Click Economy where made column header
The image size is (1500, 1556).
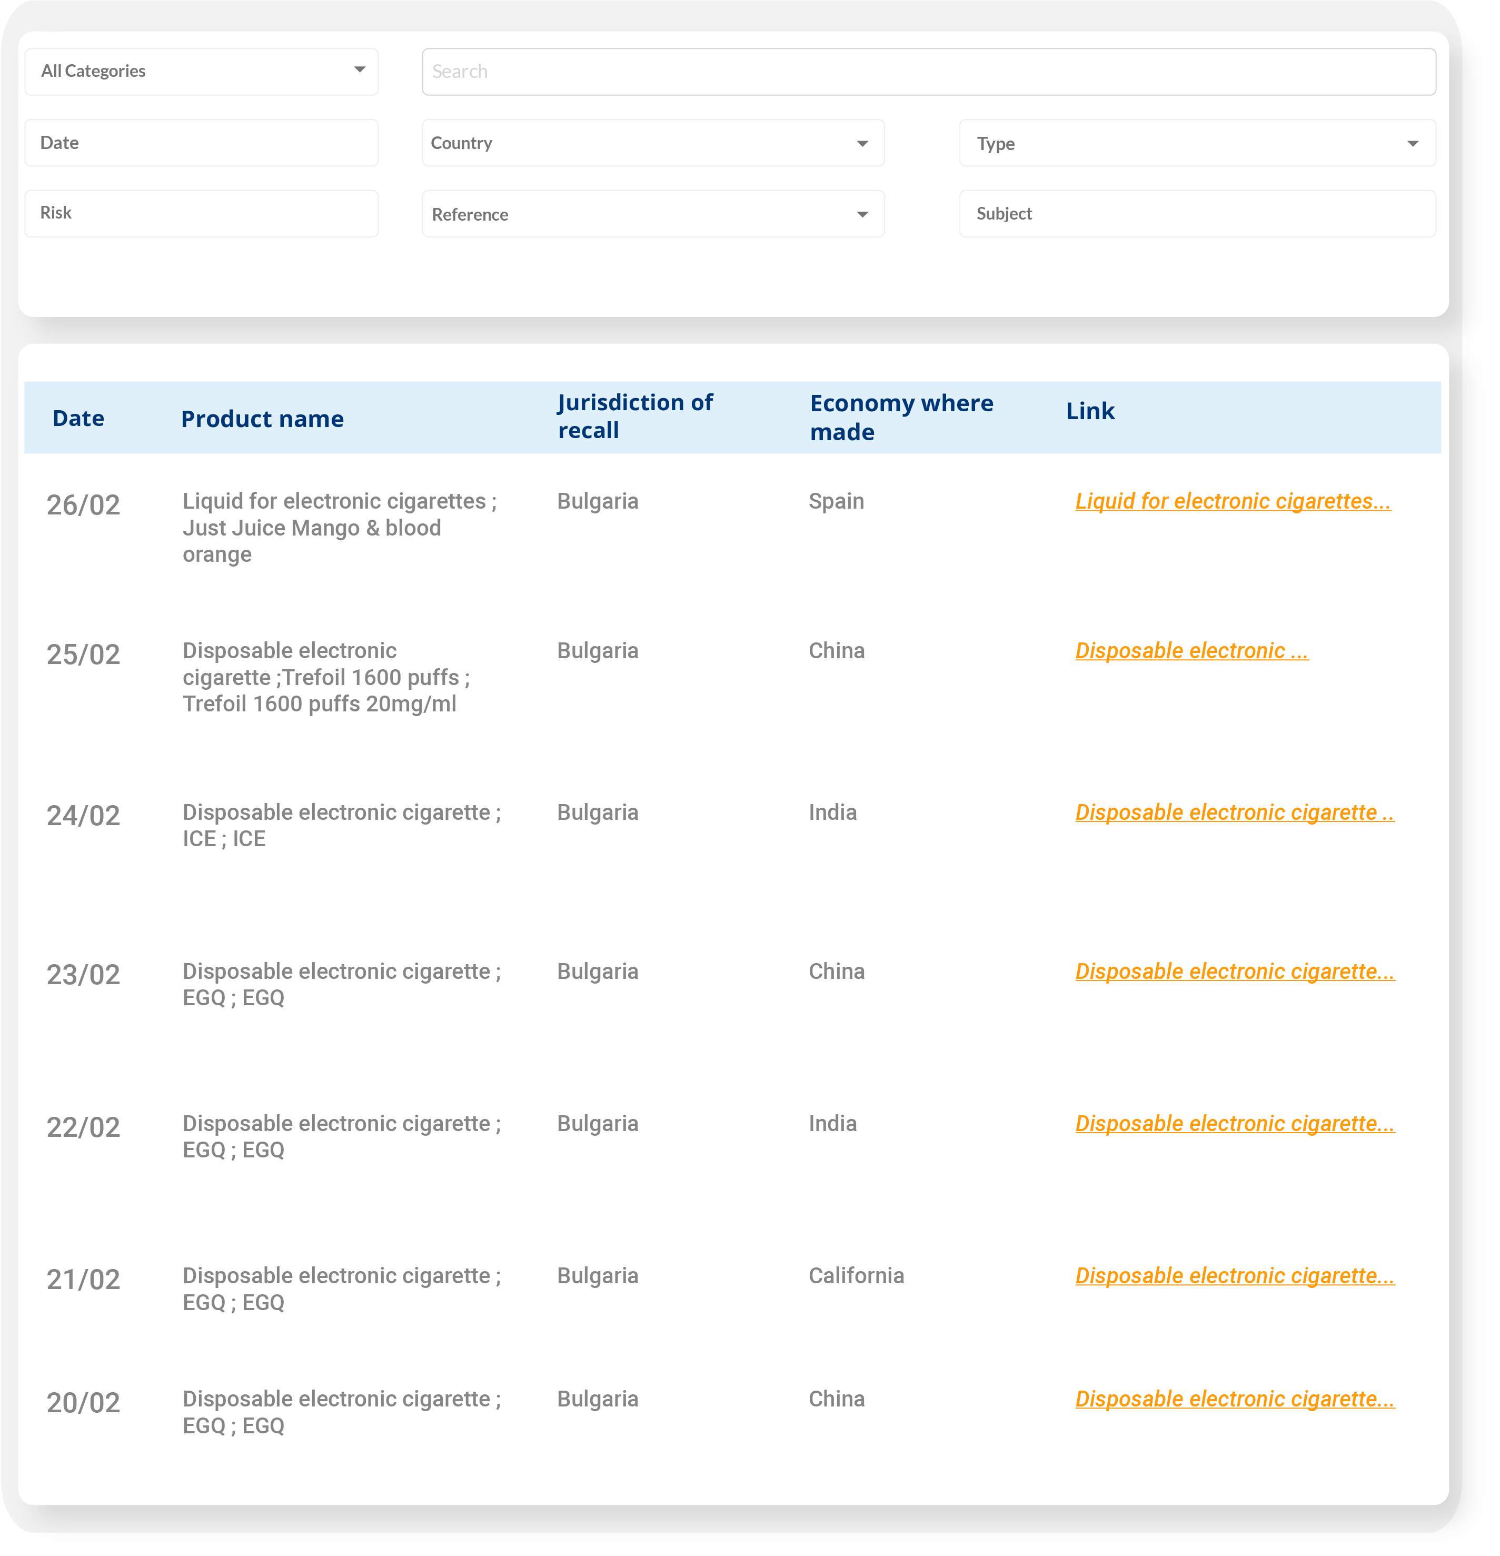pos(901,418)
